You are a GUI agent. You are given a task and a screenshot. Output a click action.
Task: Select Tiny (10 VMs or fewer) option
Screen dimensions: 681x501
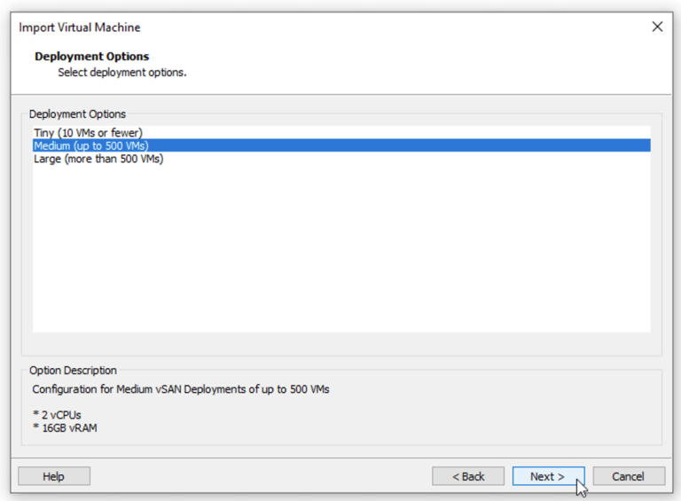pyautogui.click(x=88, y=133)
